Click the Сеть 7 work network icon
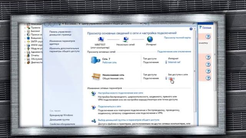 tap(96, 60)
